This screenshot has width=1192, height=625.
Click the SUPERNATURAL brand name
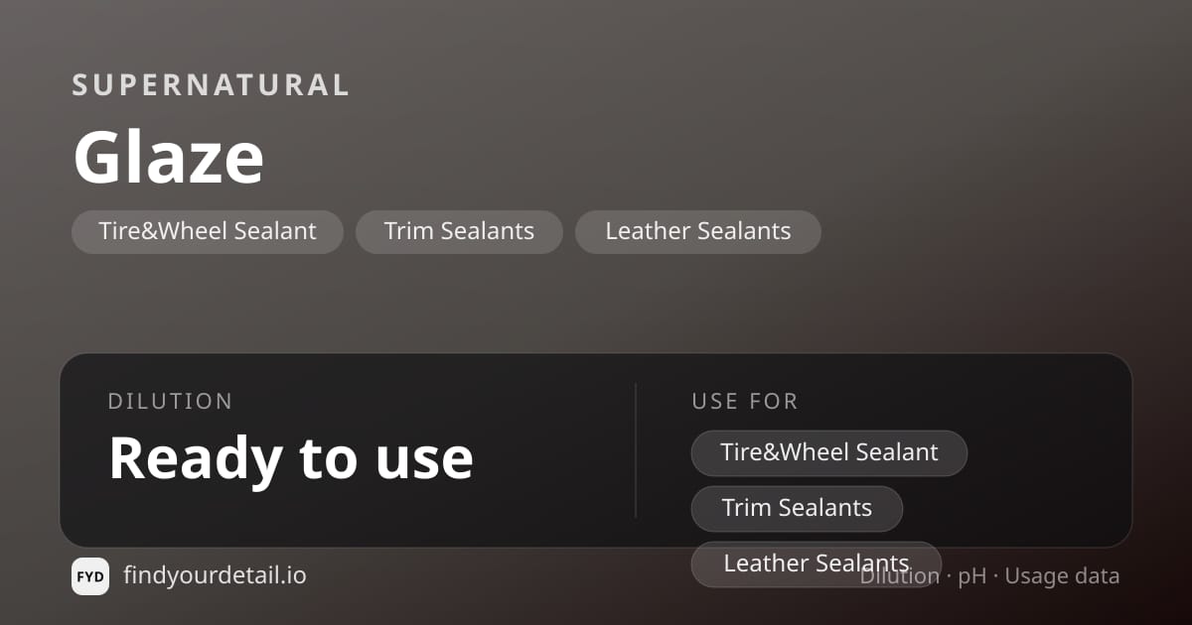211,85
